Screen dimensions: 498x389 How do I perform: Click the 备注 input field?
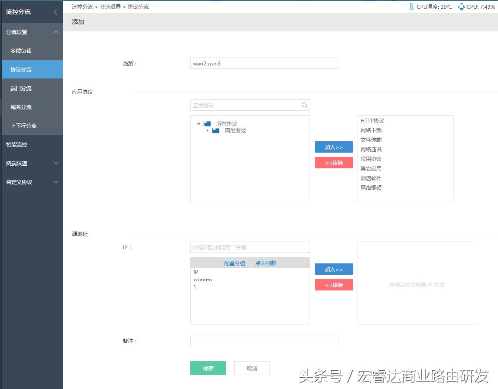pos(264,341)
